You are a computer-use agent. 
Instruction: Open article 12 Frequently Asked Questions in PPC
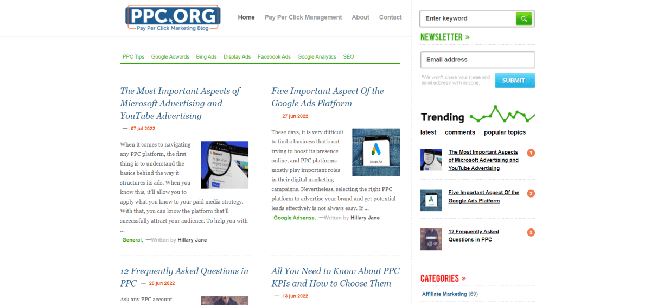(184, 277)
